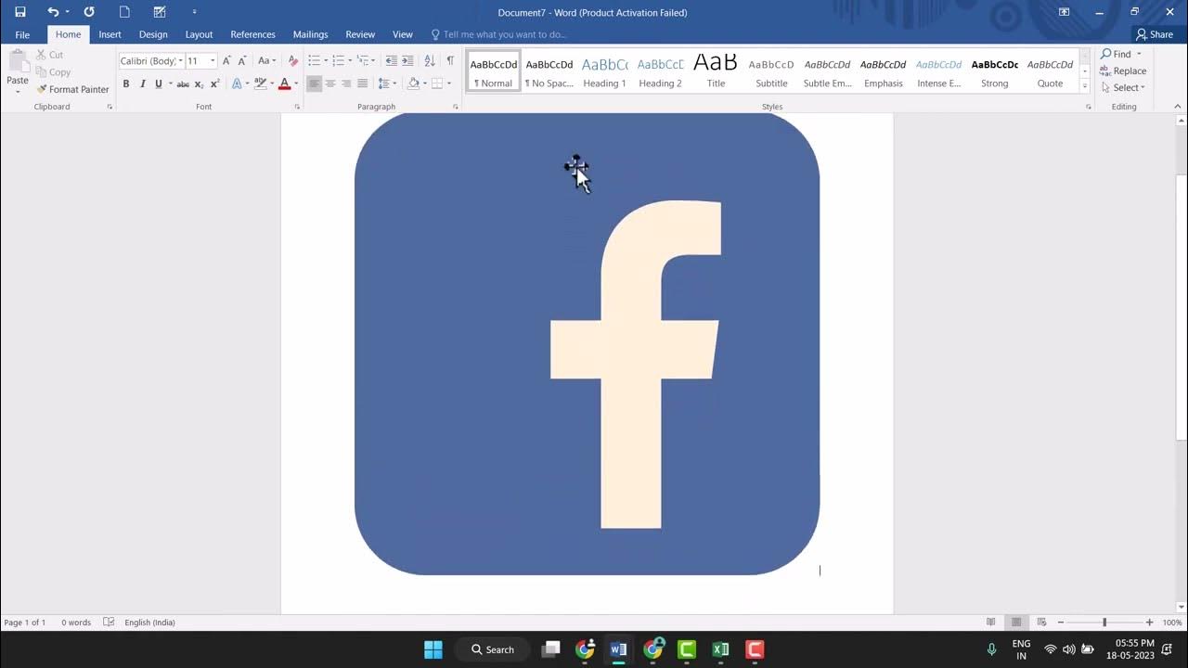Screen dimensions: 1188x668
Task: Toggle Show/Hide paragraph marks
Action: [x=450, y=60]
